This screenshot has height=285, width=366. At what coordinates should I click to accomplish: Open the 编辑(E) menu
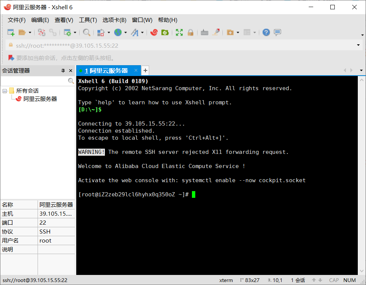(40, 20)
